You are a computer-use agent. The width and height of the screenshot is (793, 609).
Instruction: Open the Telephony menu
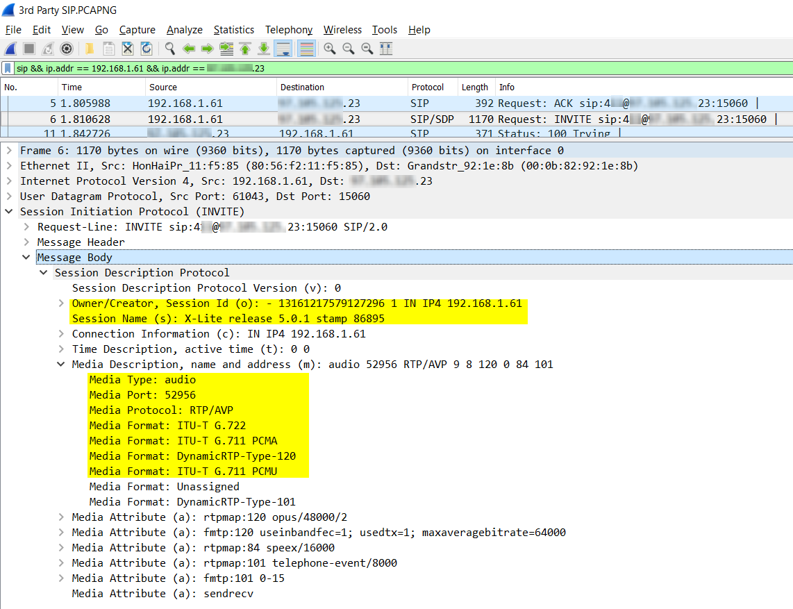289,30
